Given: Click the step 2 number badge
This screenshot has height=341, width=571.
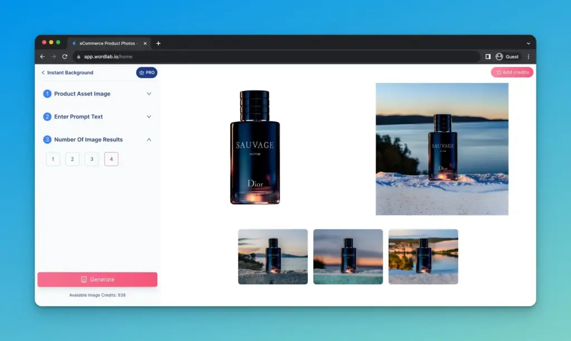Looking at the screenshot, I should click(x=47, y=117).
